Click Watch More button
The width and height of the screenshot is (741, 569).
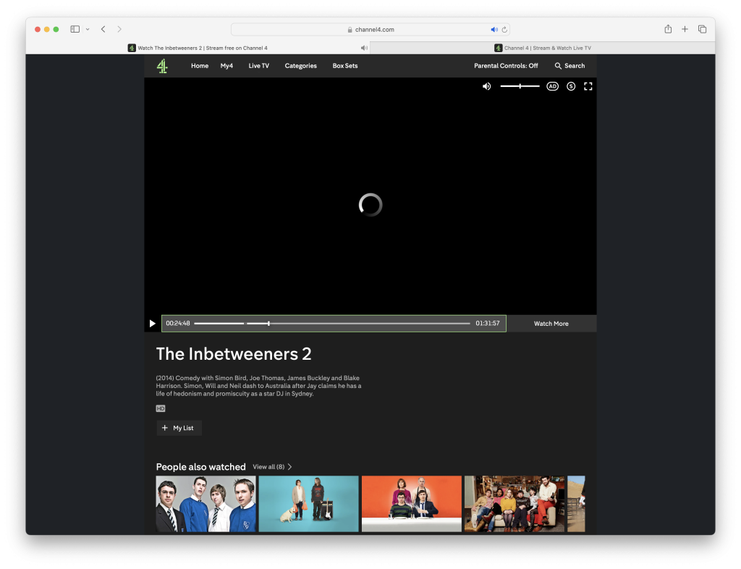coord(551,324)
